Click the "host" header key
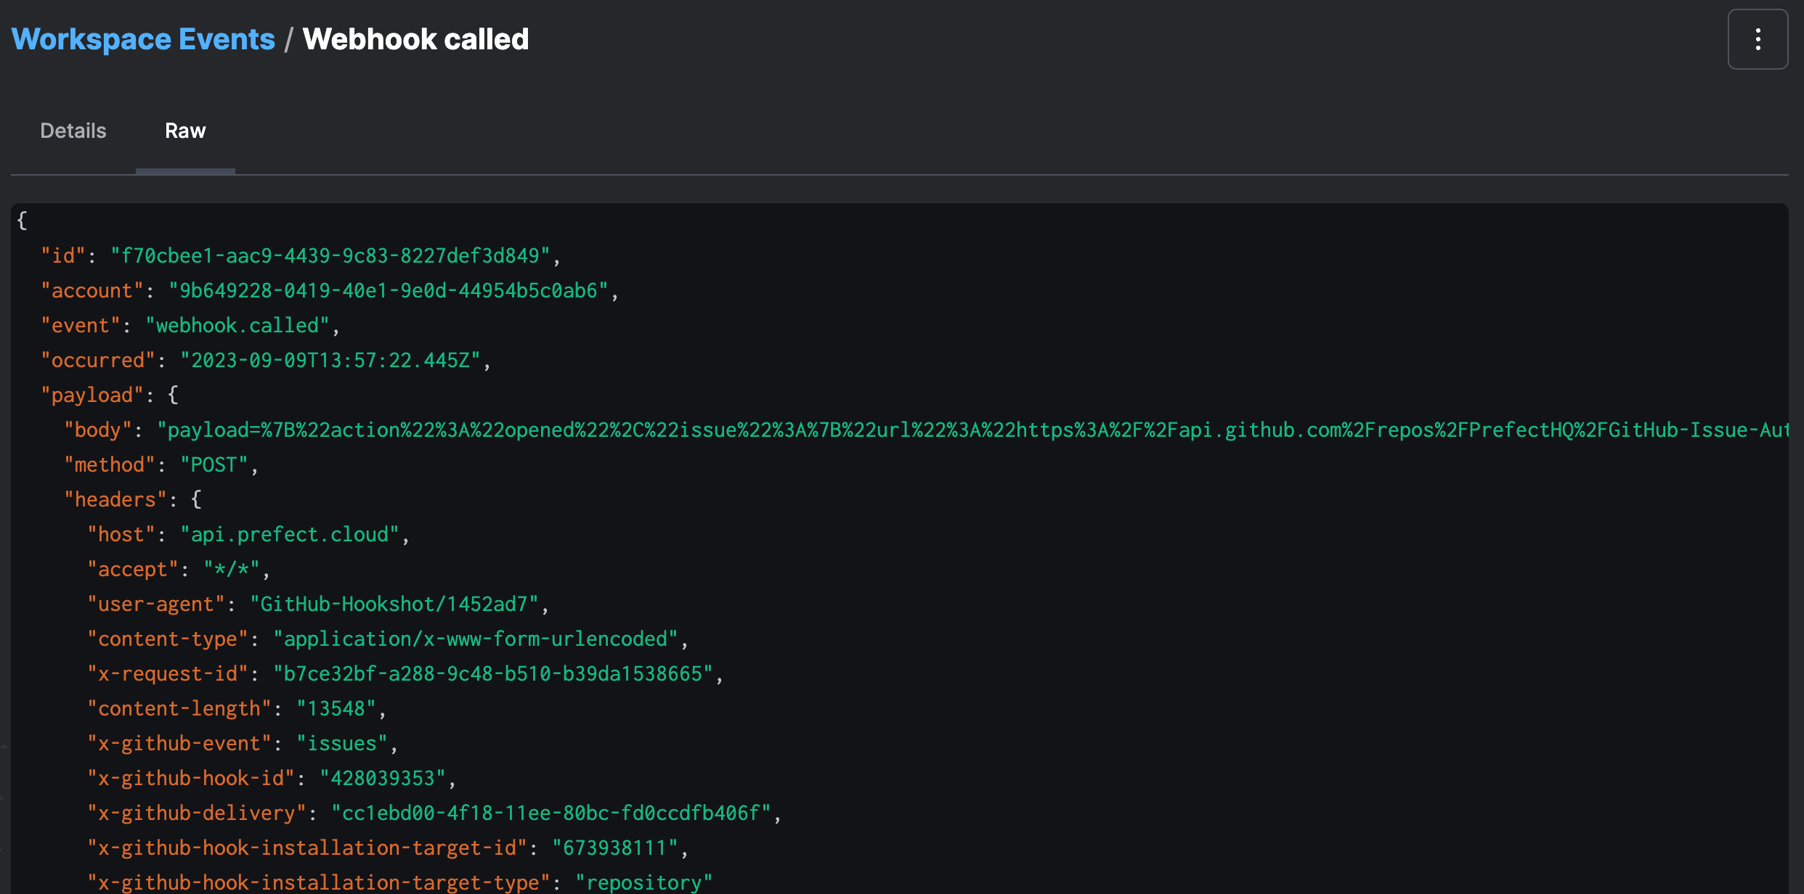 (x=121, y=534)
